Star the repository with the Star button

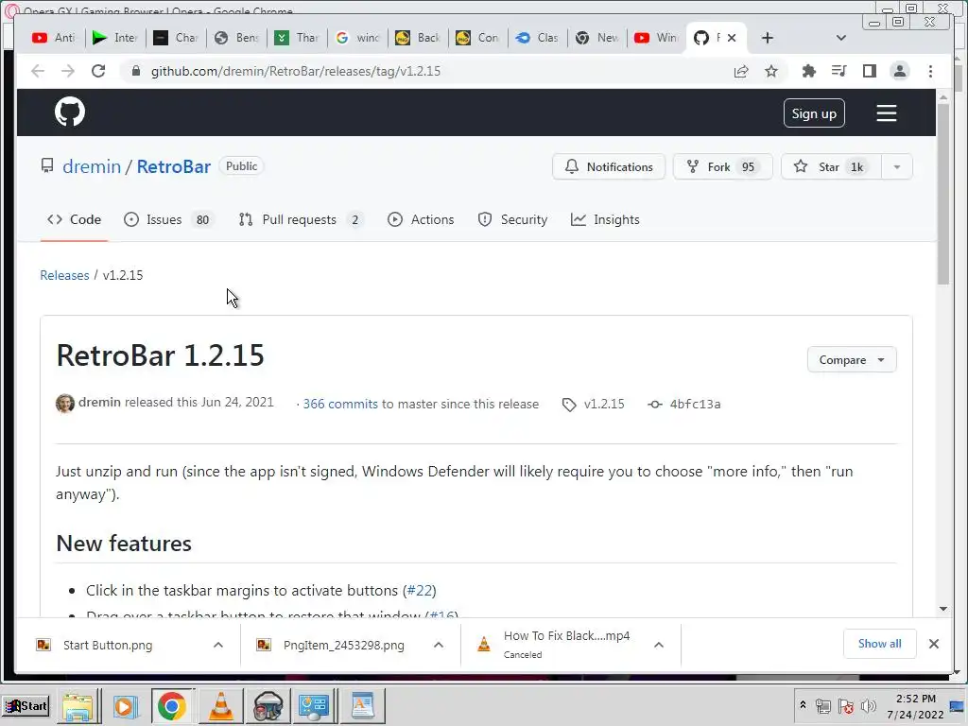pyautogui.click(x=830, y=166)
